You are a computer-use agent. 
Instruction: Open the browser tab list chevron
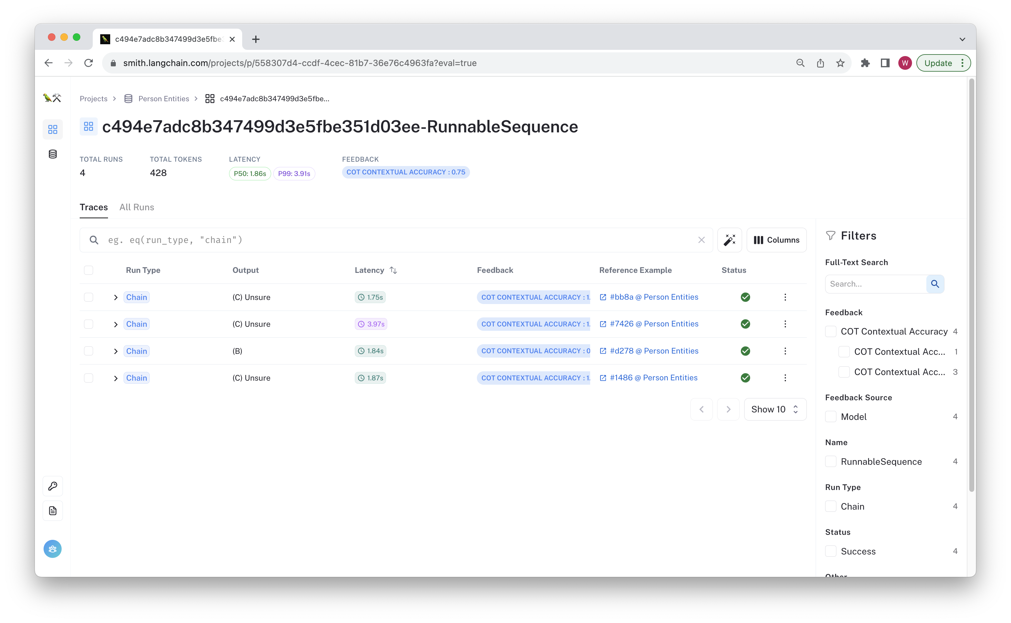[x=962, y=39]
